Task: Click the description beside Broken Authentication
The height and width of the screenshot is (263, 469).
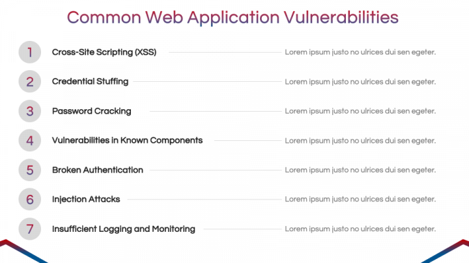Action: click(360, 170)
